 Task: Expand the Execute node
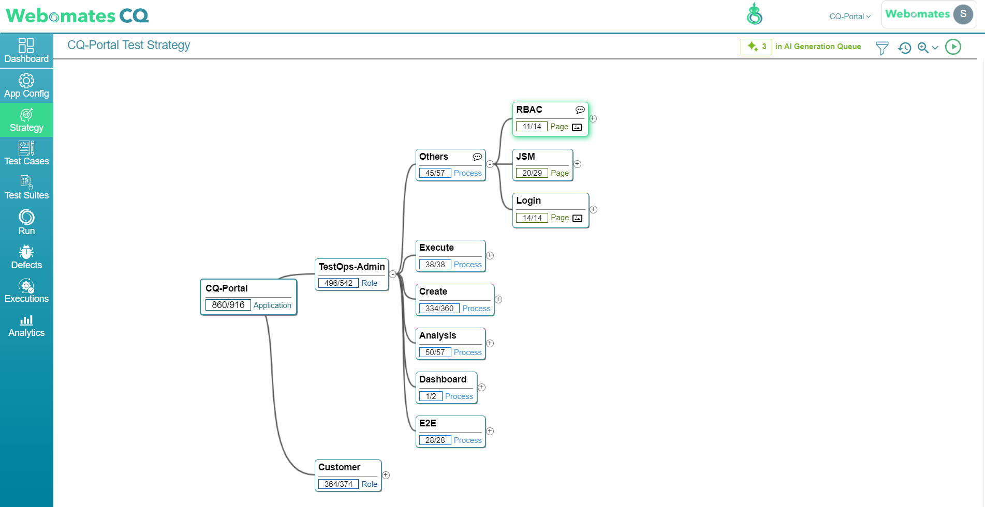[490, 255]
